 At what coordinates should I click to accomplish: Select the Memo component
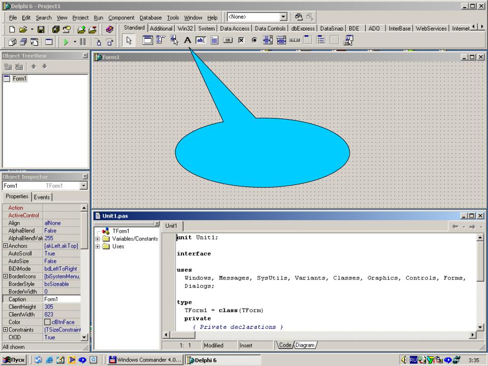(215, 40)
